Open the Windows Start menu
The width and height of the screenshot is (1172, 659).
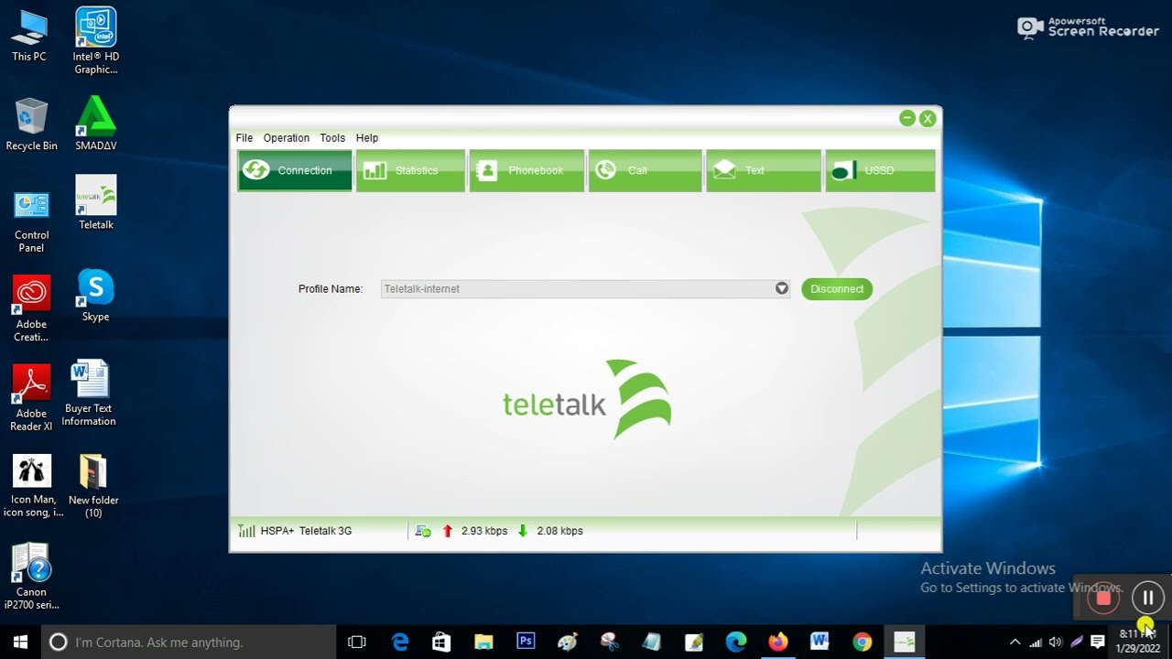20,643
